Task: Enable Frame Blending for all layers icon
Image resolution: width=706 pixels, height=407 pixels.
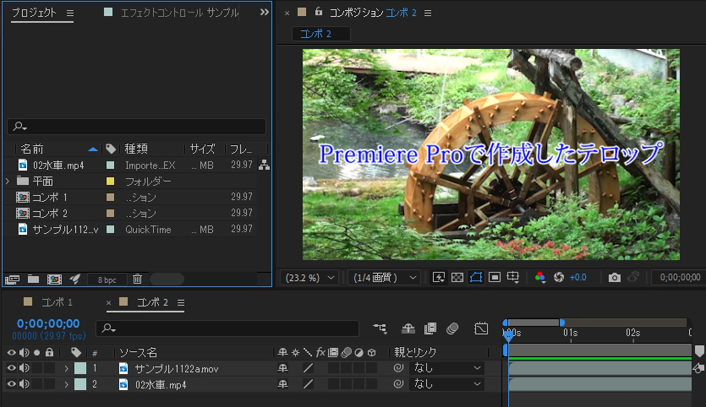Action: point(430,328)
